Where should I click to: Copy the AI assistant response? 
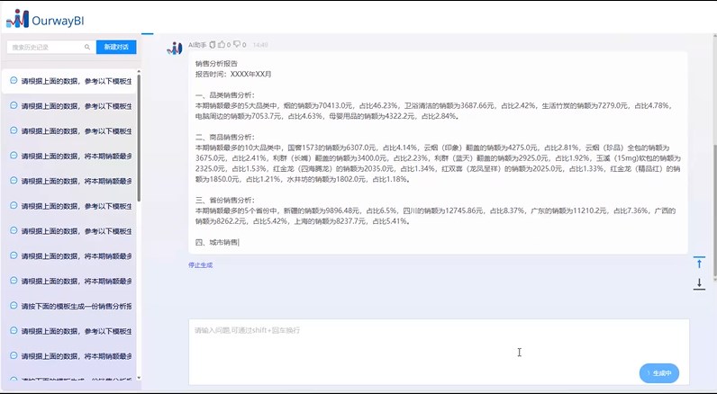(x=214, y=43)
